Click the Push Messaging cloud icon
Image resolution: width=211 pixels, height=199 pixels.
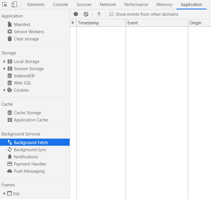click(x=10, y=171)
